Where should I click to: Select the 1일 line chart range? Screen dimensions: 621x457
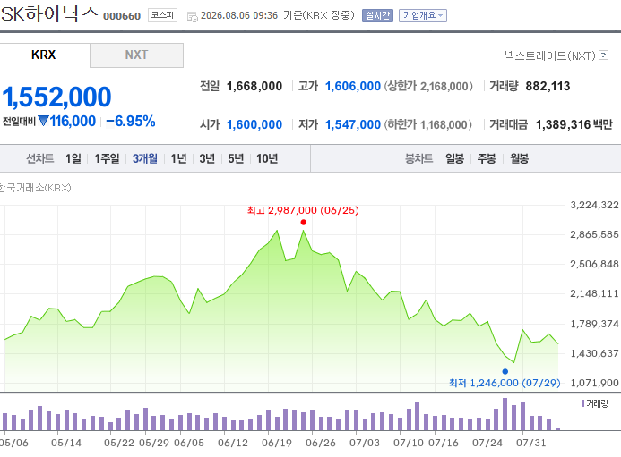coord(73,158)
